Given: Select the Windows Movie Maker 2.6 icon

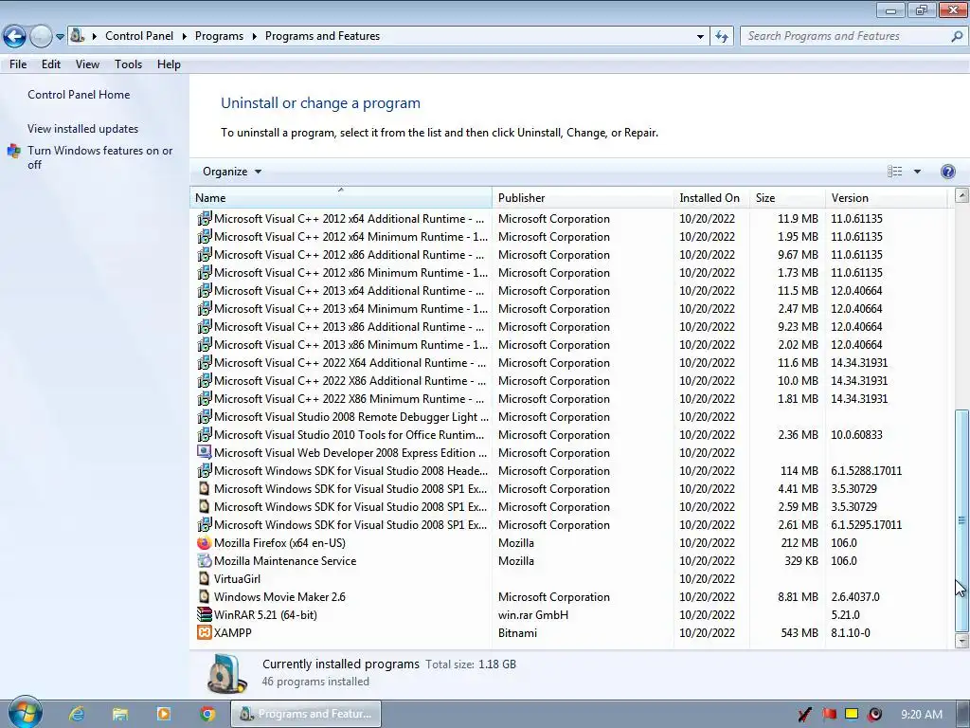Looking at the screenshot, I should [x=205, y=597].
